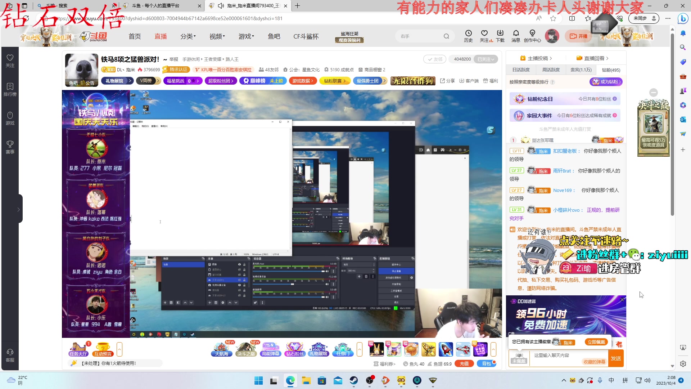
Task: Switch to the 日活跃度 tab
Action: pyautogui.click(x=521, y=70)
